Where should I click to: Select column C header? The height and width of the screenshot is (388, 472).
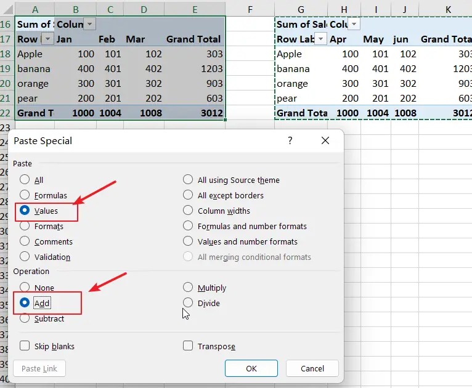coord(110,9)
